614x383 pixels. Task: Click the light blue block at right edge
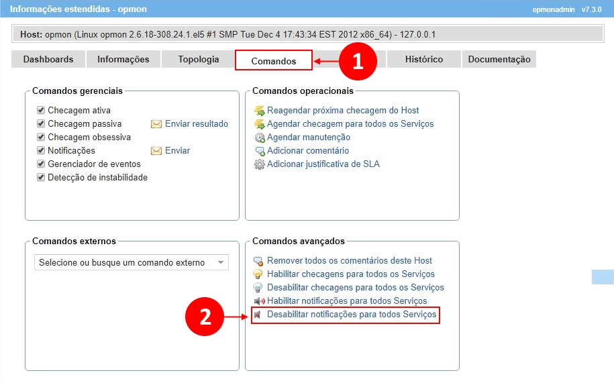[603, 277]
